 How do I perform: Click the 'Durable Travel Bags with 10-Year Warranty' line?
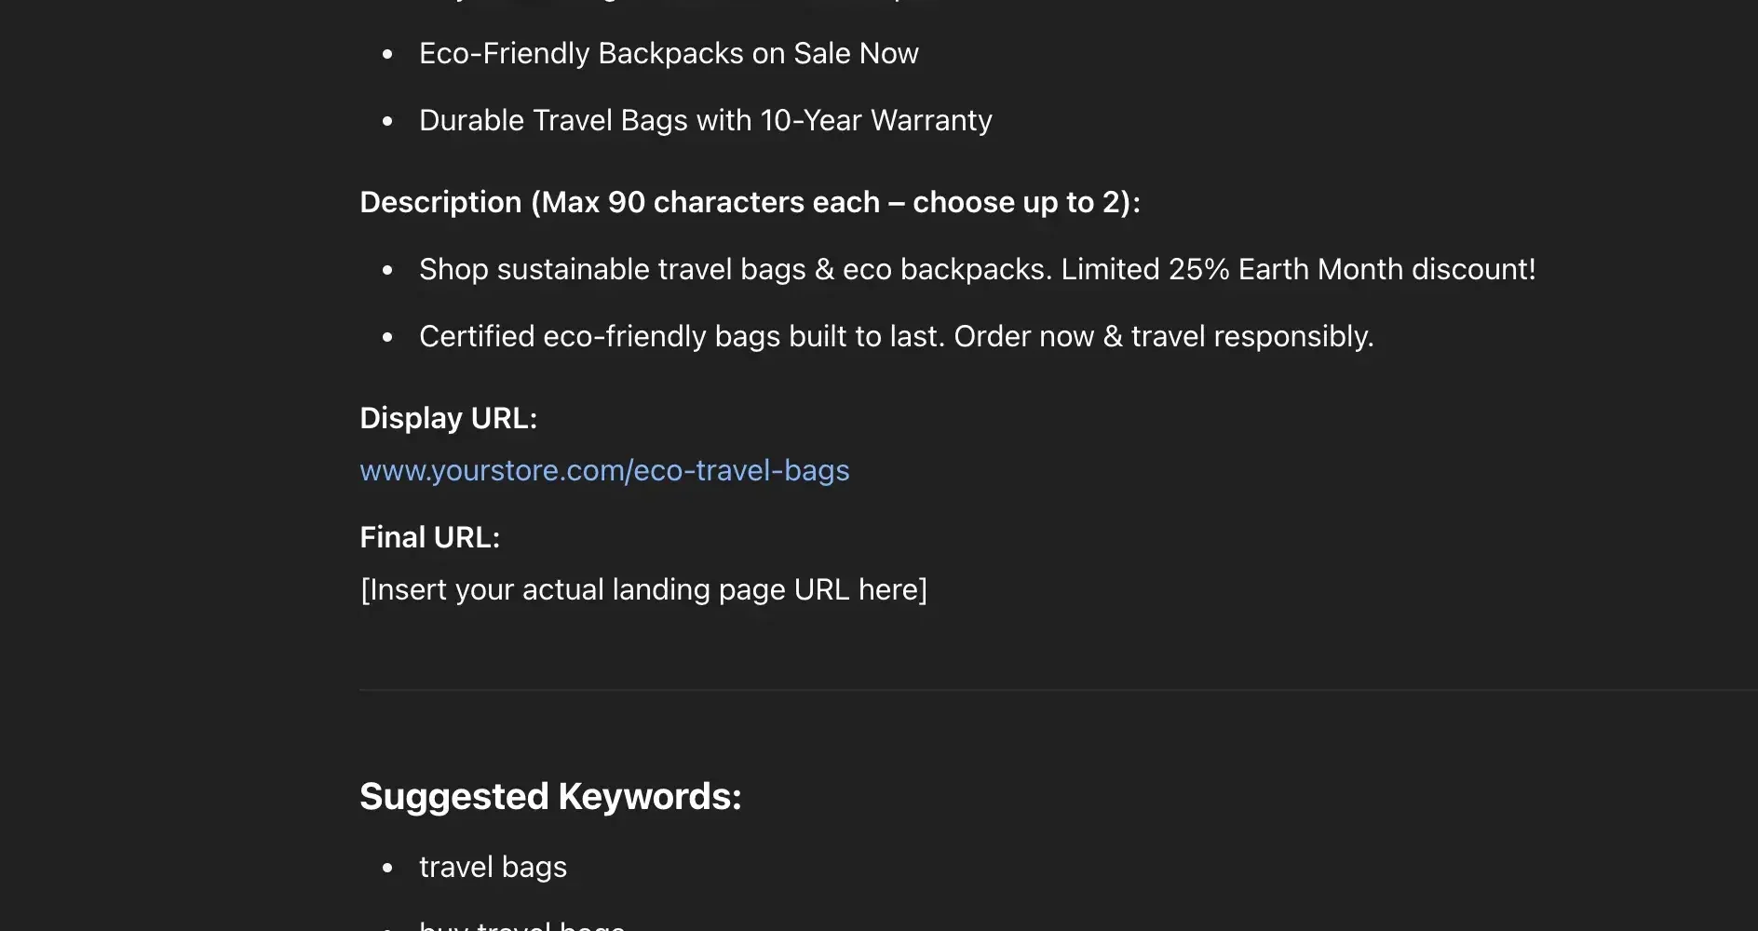[x=706, y=121]
